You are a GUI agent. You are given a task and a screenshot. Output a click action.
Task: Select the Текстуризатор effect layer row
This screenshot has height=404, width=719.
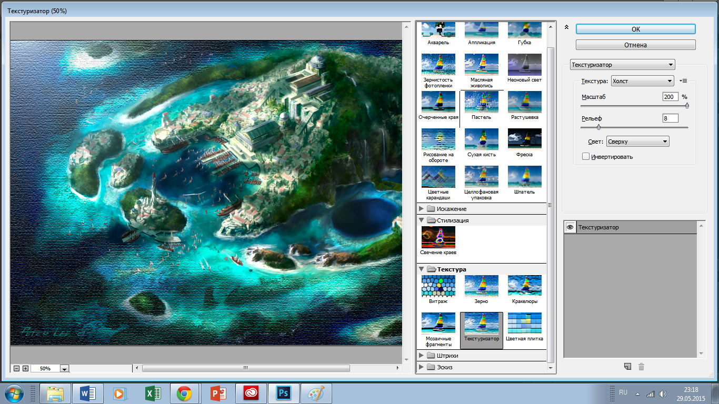631,227
